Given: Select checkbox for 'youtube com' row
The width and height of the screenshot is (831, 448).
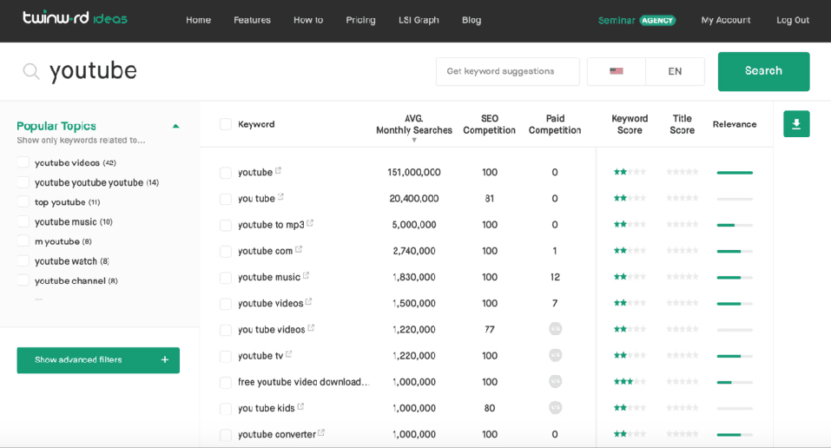Looking at the screenshot, I should click(226, 251).
